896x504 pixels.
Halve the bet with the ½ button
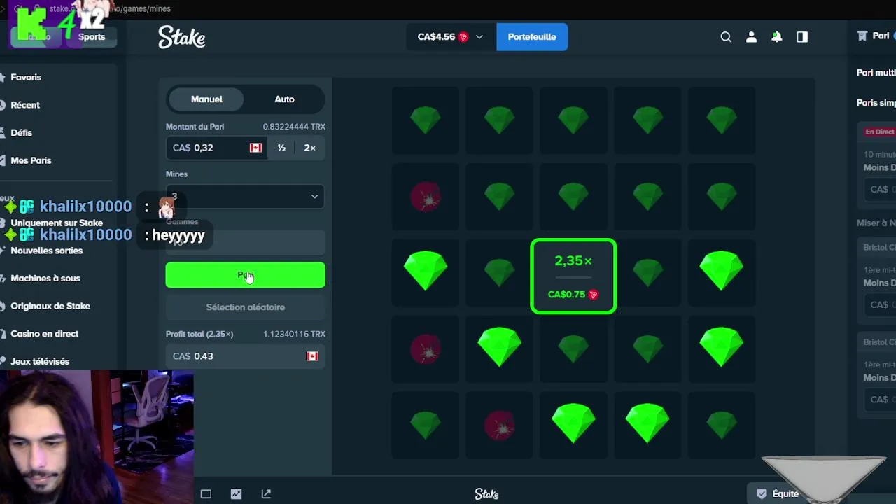pos(281,148)
